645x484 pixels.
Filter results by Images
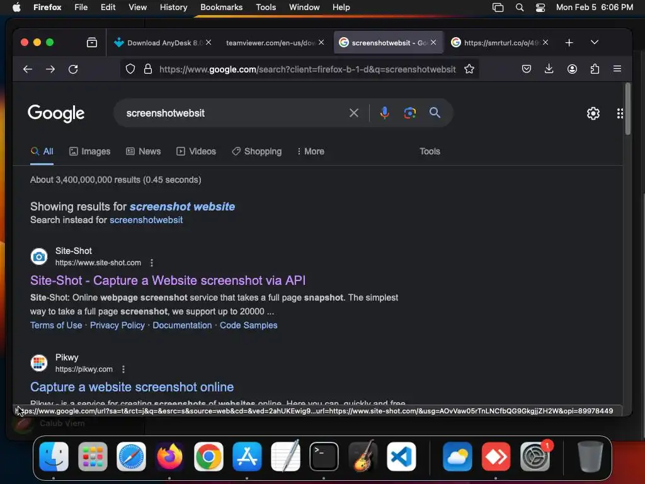point(89,151)
